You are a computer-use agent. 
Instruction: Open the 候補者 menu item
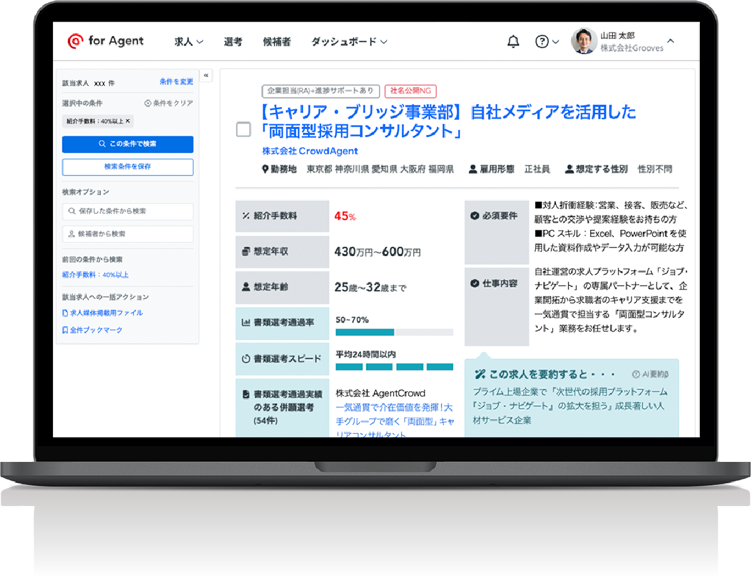276,42
